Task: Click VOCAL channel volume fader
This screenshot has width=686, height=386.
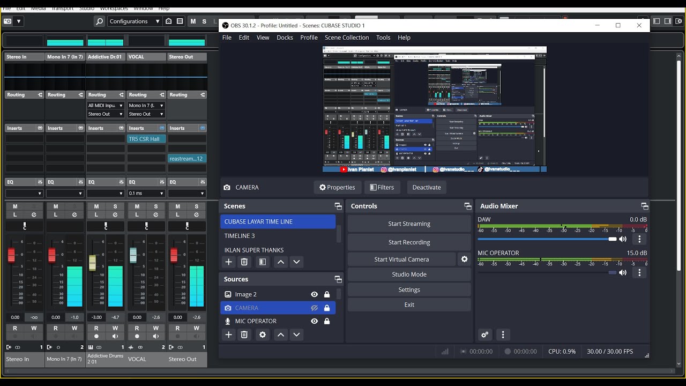Action: [x=133, y=255]
